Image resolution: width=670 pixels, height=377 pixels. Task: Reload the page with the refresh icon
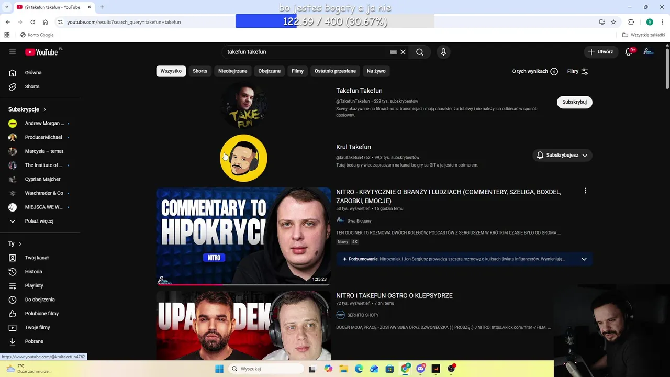(x=32, y=22)
